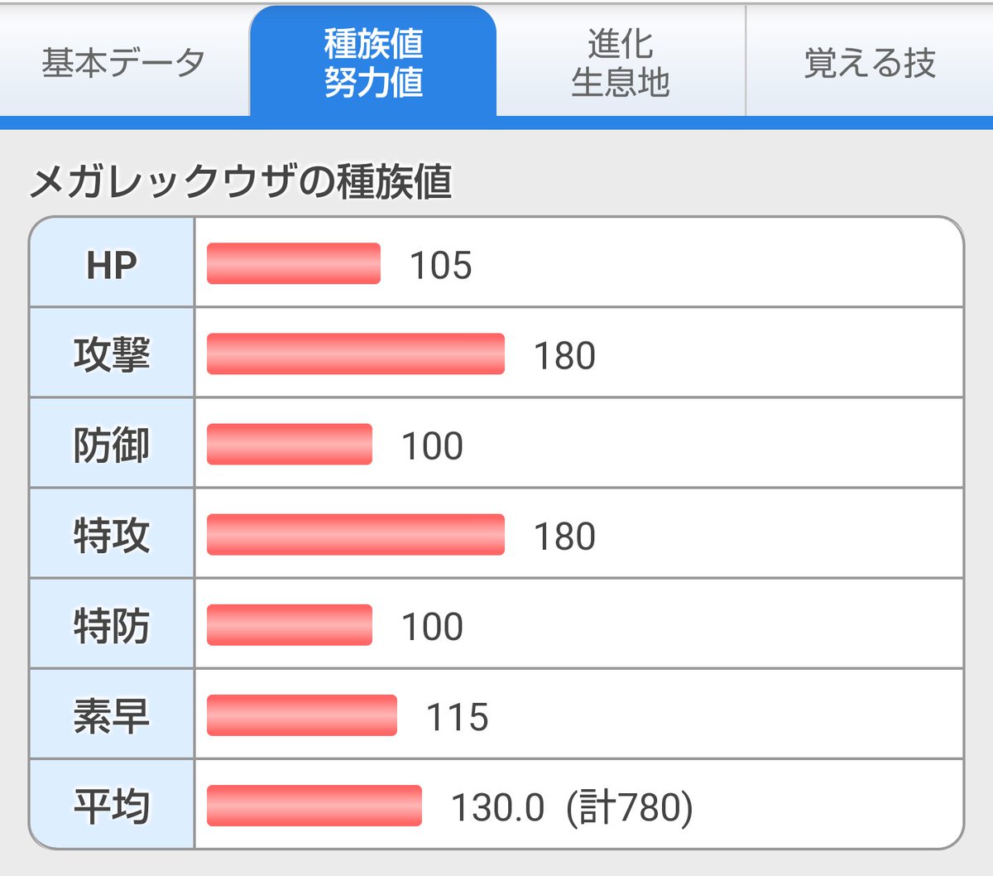This screenshot has width=993, height=876.
Task: Click the HP row label
Action: (x=112, y=265)
